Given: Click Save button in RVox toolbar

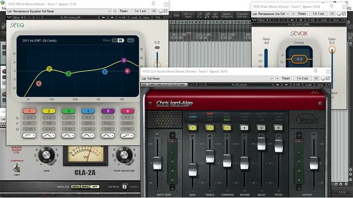Looking at the screenshot, I should tap(336, 20).
